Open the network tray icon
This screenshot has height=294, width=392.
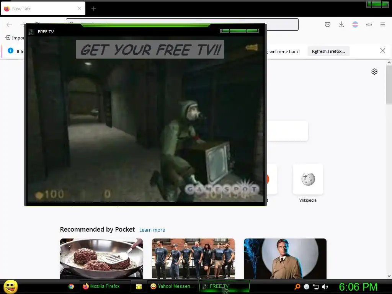pos(316,287)
